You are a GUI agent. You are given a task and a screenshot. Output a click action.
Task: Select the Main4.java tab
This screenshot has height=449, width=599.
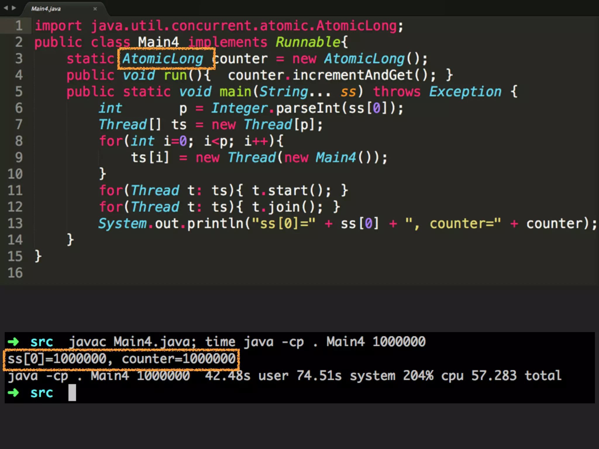click(x=46, y=9)
